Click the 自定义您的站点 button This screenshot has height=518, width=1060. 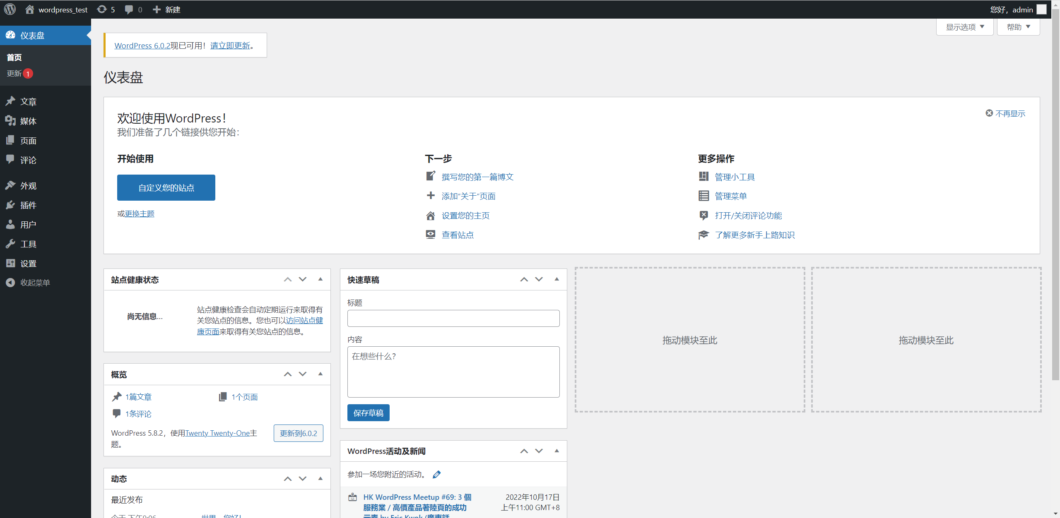pos(166,188)
